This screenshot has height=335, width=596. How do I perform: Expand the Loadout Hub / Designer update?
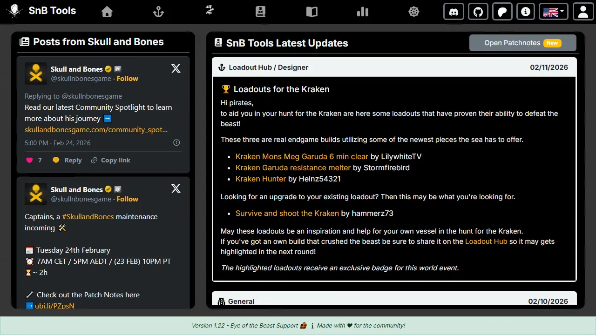[394, 67]
